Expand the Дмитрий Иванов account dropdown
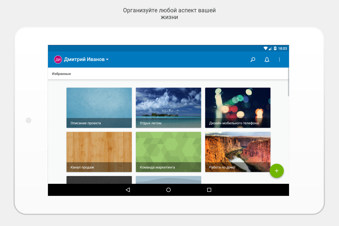 (x=86, y=60)
